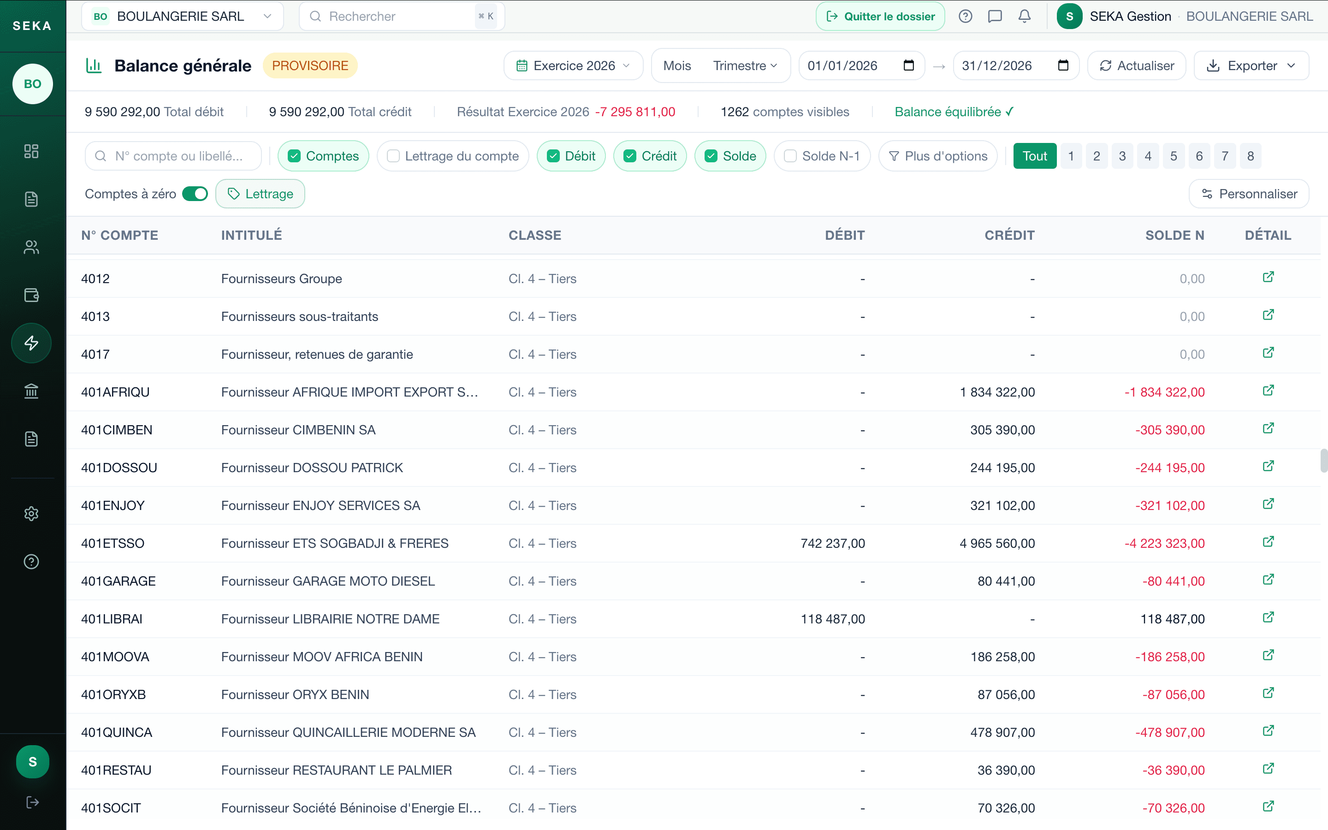Open detail for 401QUINCA account

point(1268,731)
